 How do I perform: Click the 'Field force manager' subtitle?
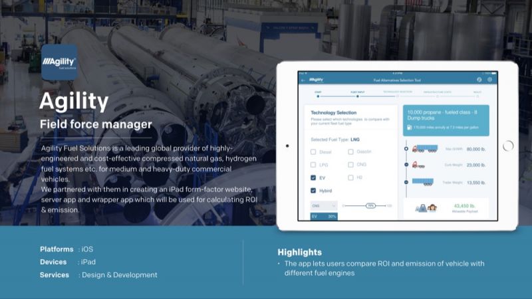(96, 124)
